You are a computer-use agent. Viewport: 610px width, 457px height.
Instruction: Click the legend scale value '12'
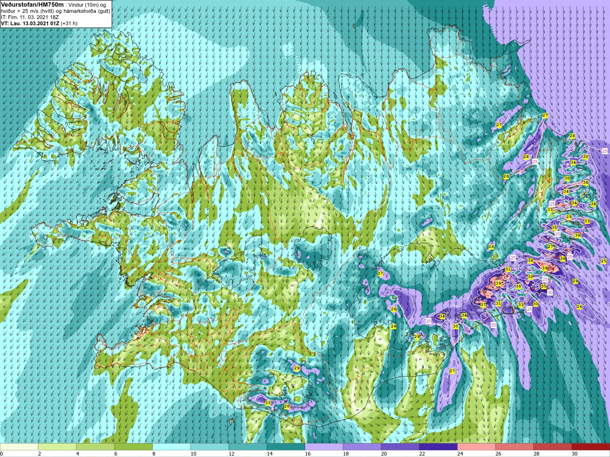[x=232, y=454]
